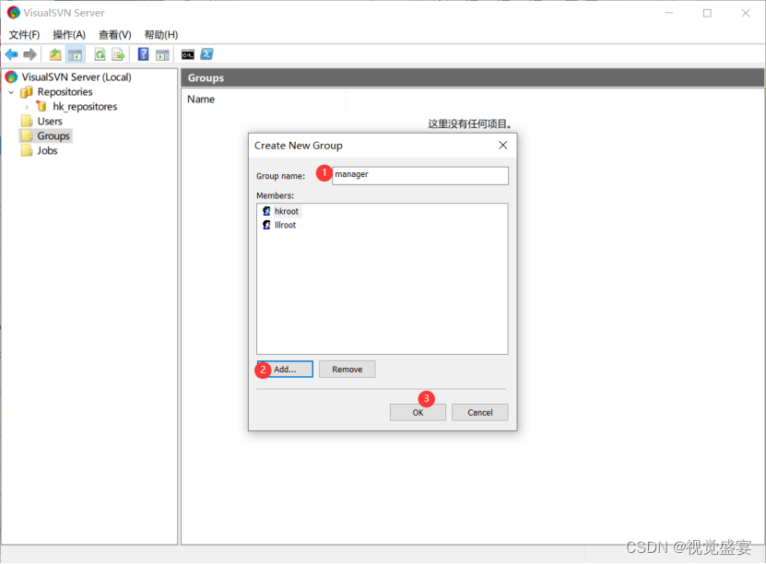Minimize the VisualSVN Server window
Screen dimensions: 766x564
pyautogui.click(x=669, y=13)
